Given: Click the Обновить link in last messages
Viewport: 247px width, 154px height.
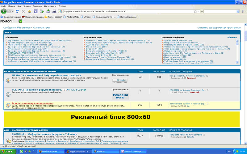Looking at the screenshot, I should pos(232,37).
